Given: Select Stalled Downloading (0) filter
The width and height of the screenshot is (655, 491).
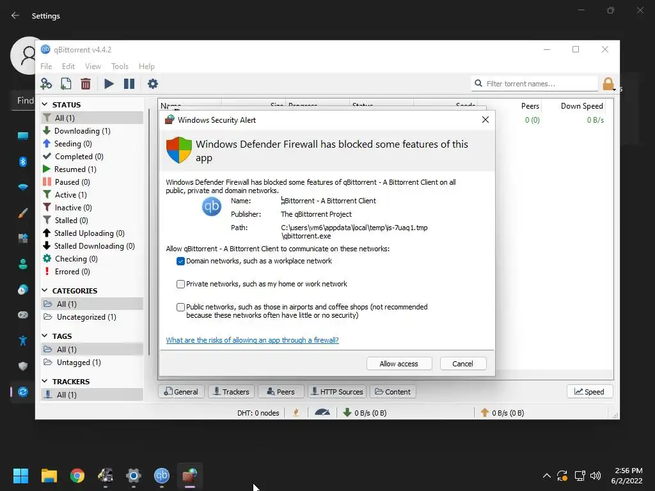Looking at the screenshot, I should pos(95,246).
